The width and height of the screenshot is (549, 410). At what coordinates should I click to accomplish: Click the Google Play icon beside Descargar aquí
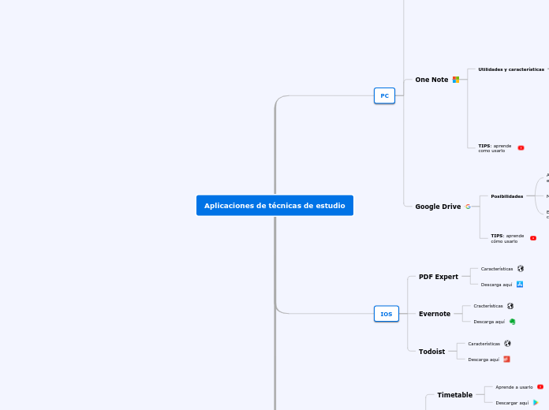point(536,403)
